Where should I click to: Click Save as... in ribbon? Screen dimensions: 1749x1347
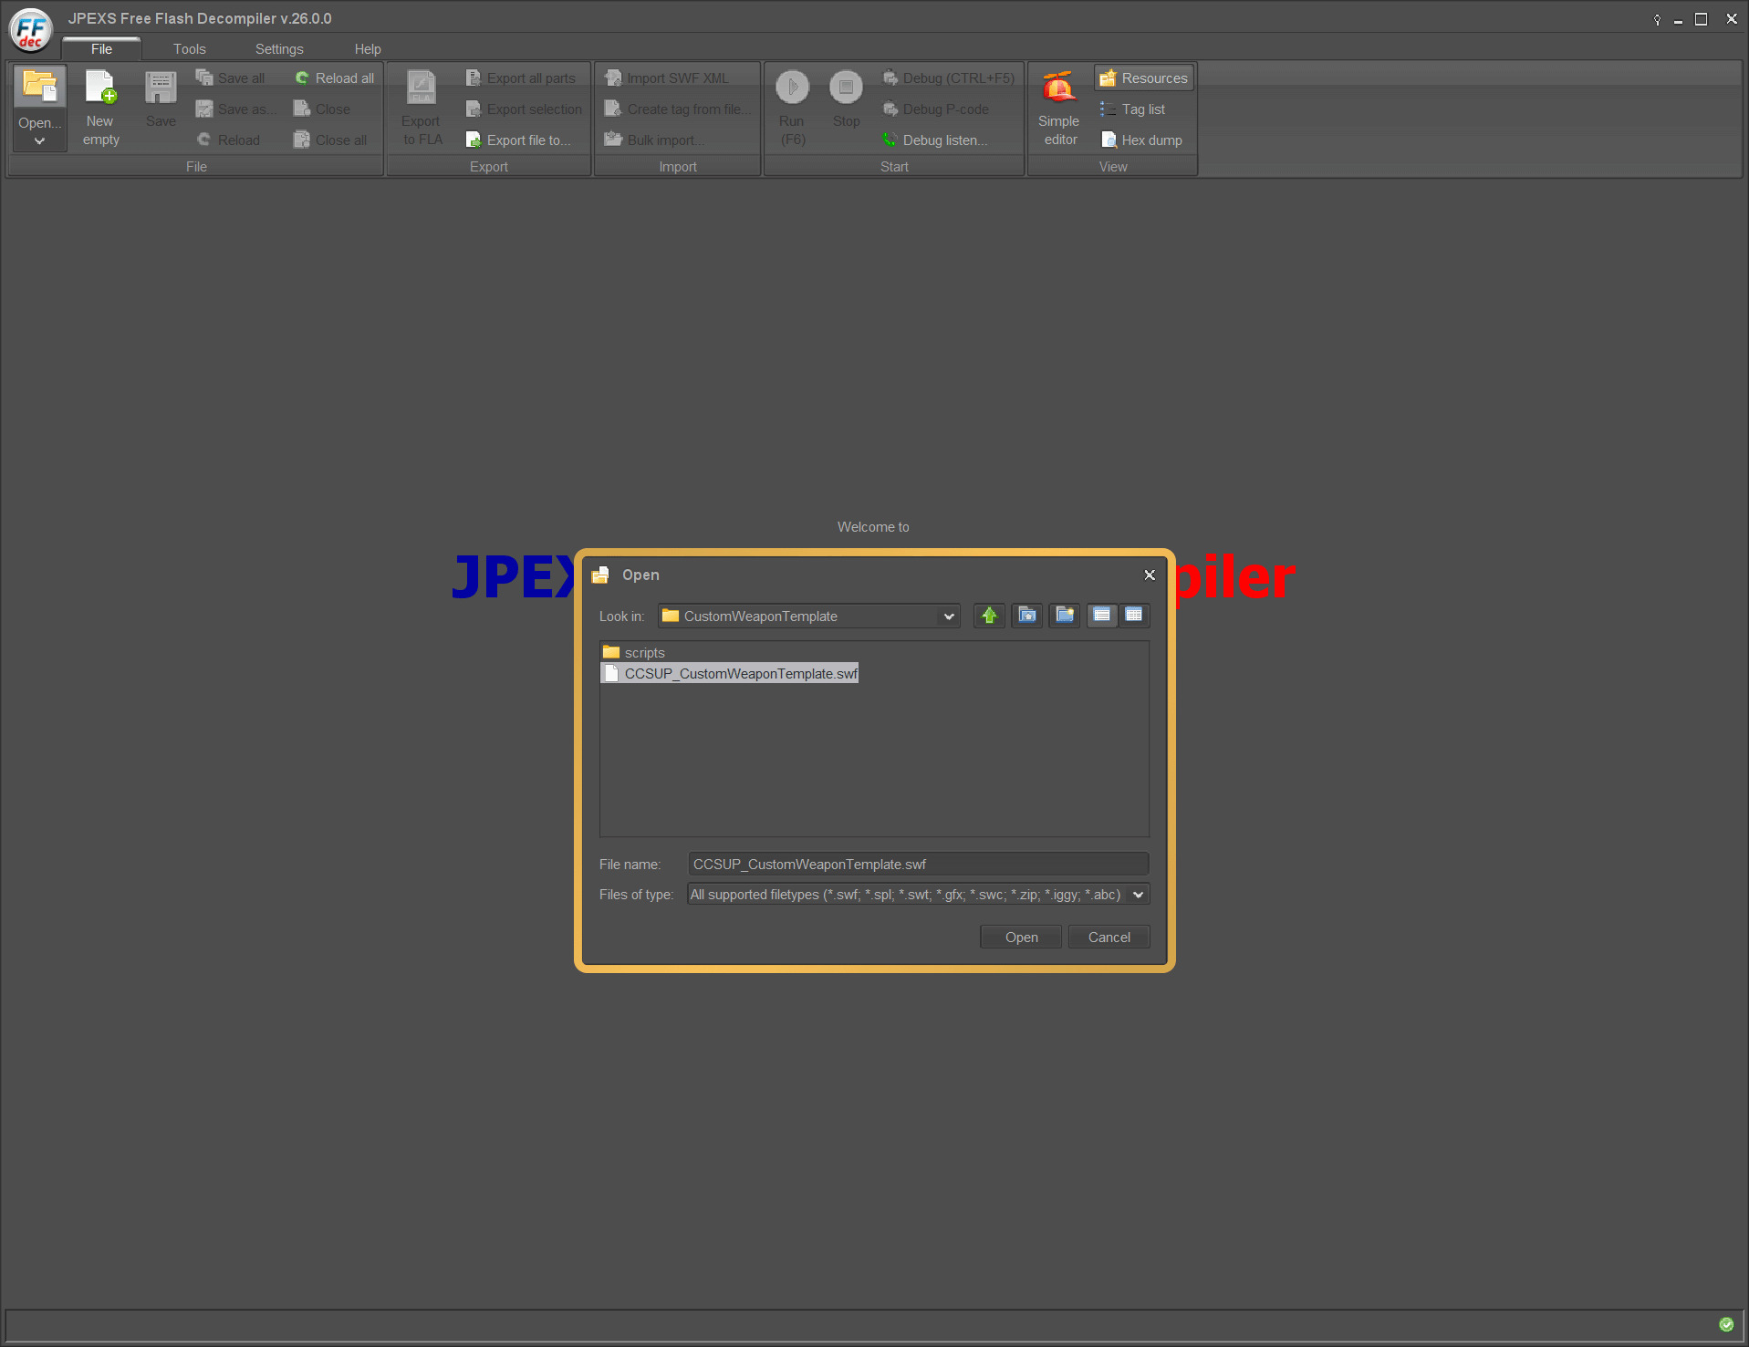(235, 109)
